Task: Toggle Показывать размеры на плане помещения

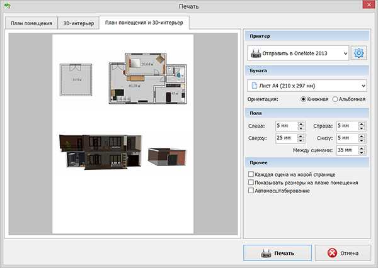Action: (x=252, y=182)
